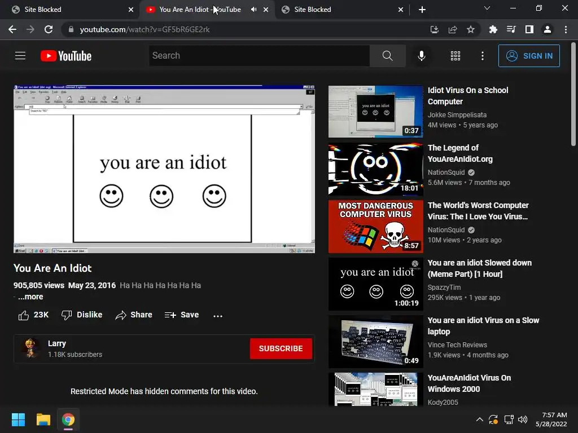
Task: Open You are an idiot Virus on Slow laptop
Action: point(483,325)
